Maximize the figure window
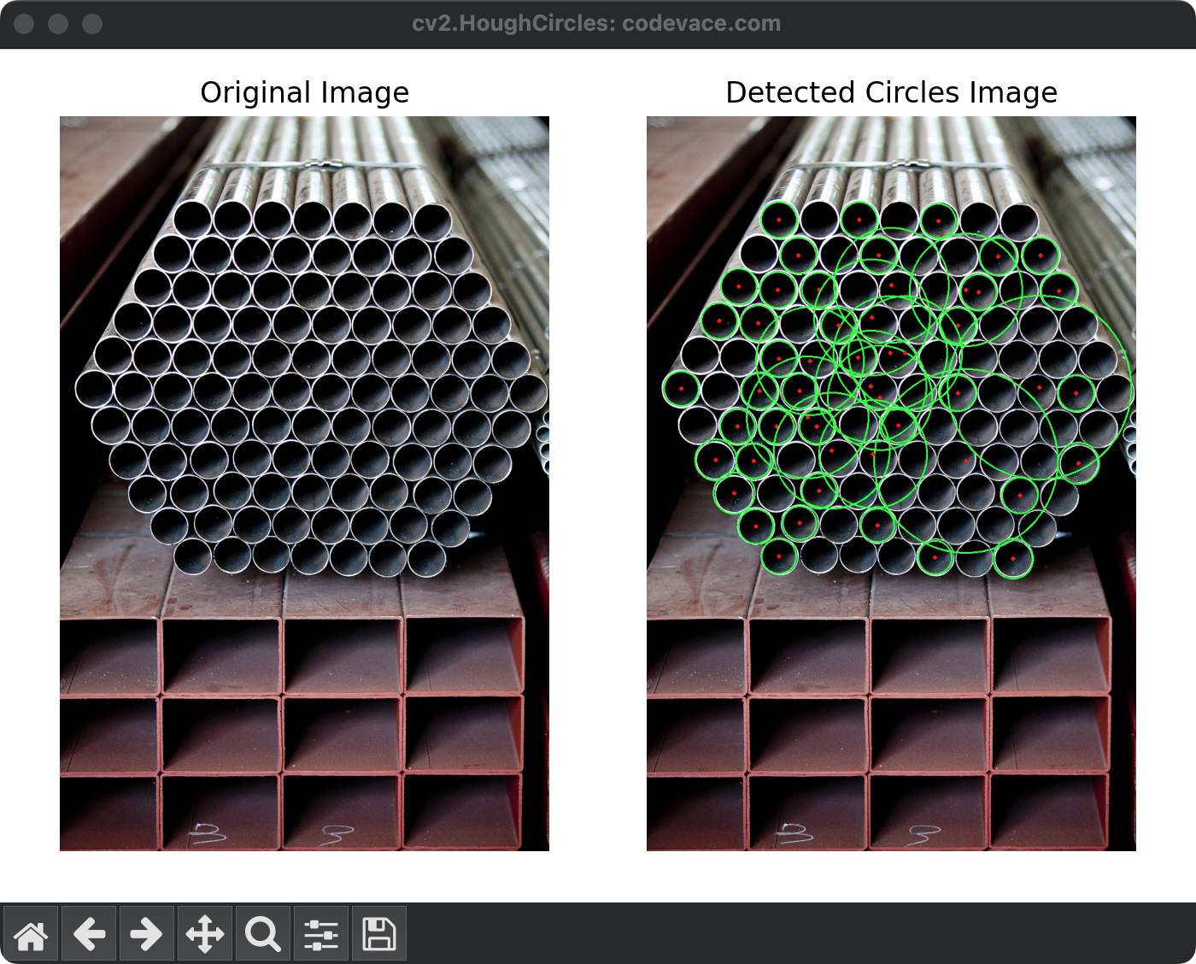 (92, 24)
